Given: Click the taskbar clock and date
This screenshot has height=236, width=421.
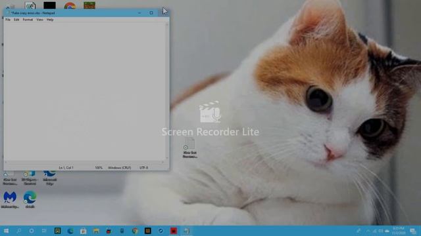Looking at the screenshot, I should (x=399, y=231).
